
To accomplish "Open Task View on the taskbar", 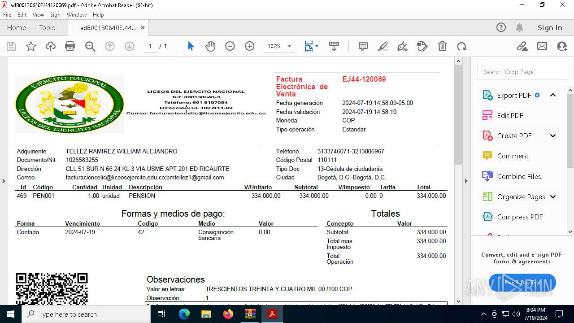I will (x=161, y=314).
